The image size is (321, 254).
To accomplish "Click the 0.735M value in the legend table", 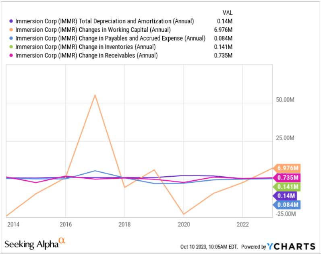I will [223, 56].
